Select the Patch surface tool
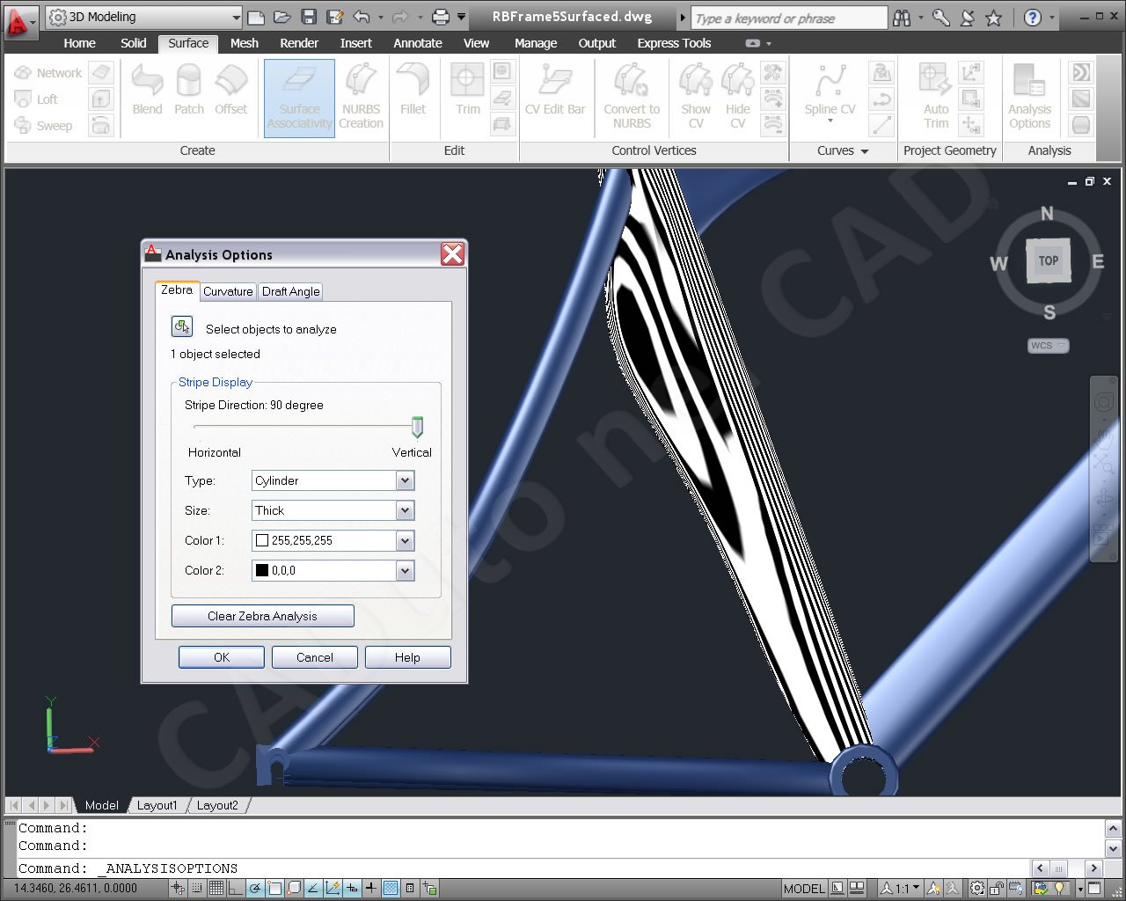This screenshot has height=901, width=1126. [188, 91]
